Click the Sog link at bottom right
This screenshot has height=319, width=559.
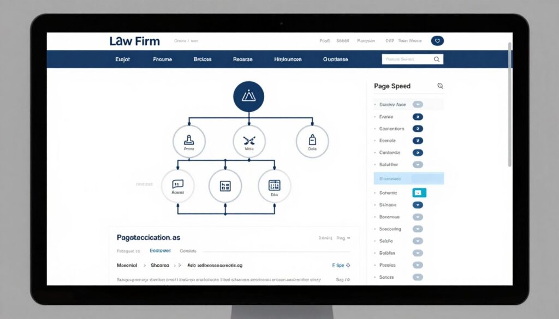click(x=343, y=280)
